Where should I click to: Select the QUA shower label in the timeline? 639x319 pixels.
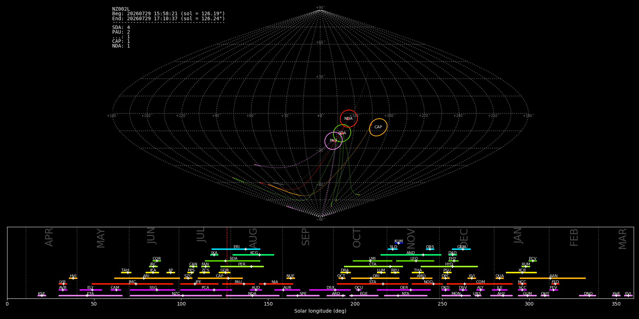[x=499, y=276]
